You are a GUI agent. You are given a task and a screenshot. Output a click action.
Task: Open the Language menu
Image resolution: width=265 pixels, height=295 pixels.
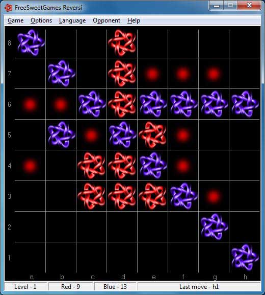coord(72,20)
